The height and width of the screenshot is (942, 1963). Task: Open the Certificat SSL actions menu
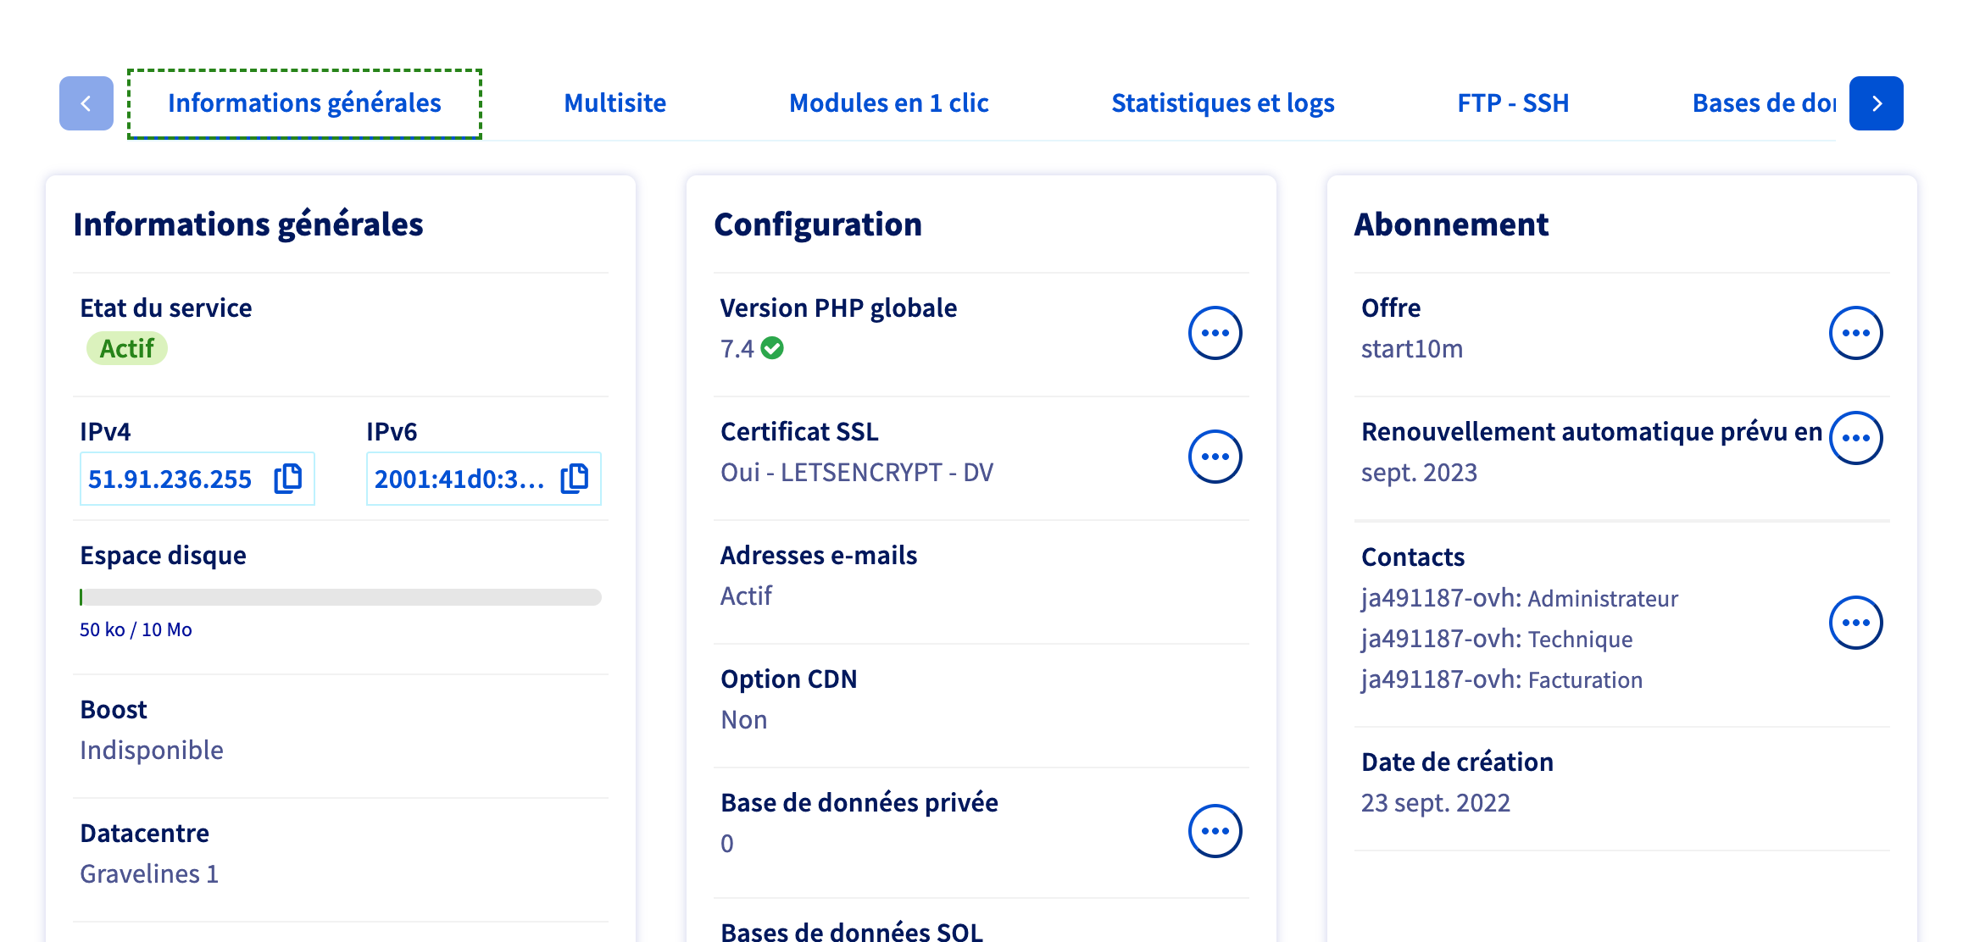point(1215,457)
